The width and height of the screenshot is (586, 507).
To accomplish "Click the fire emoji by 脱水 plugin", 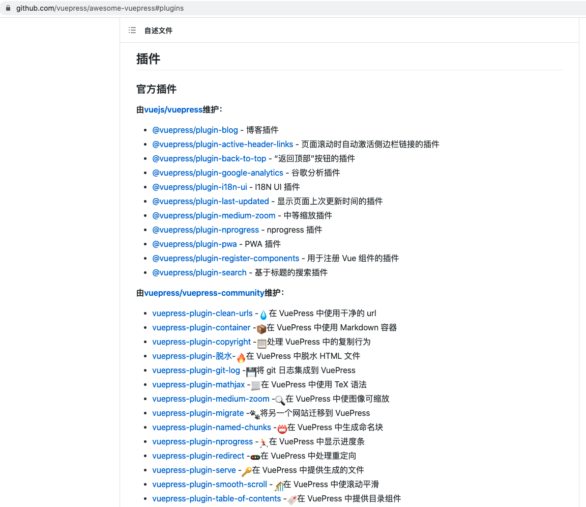I will pos(242,358).
